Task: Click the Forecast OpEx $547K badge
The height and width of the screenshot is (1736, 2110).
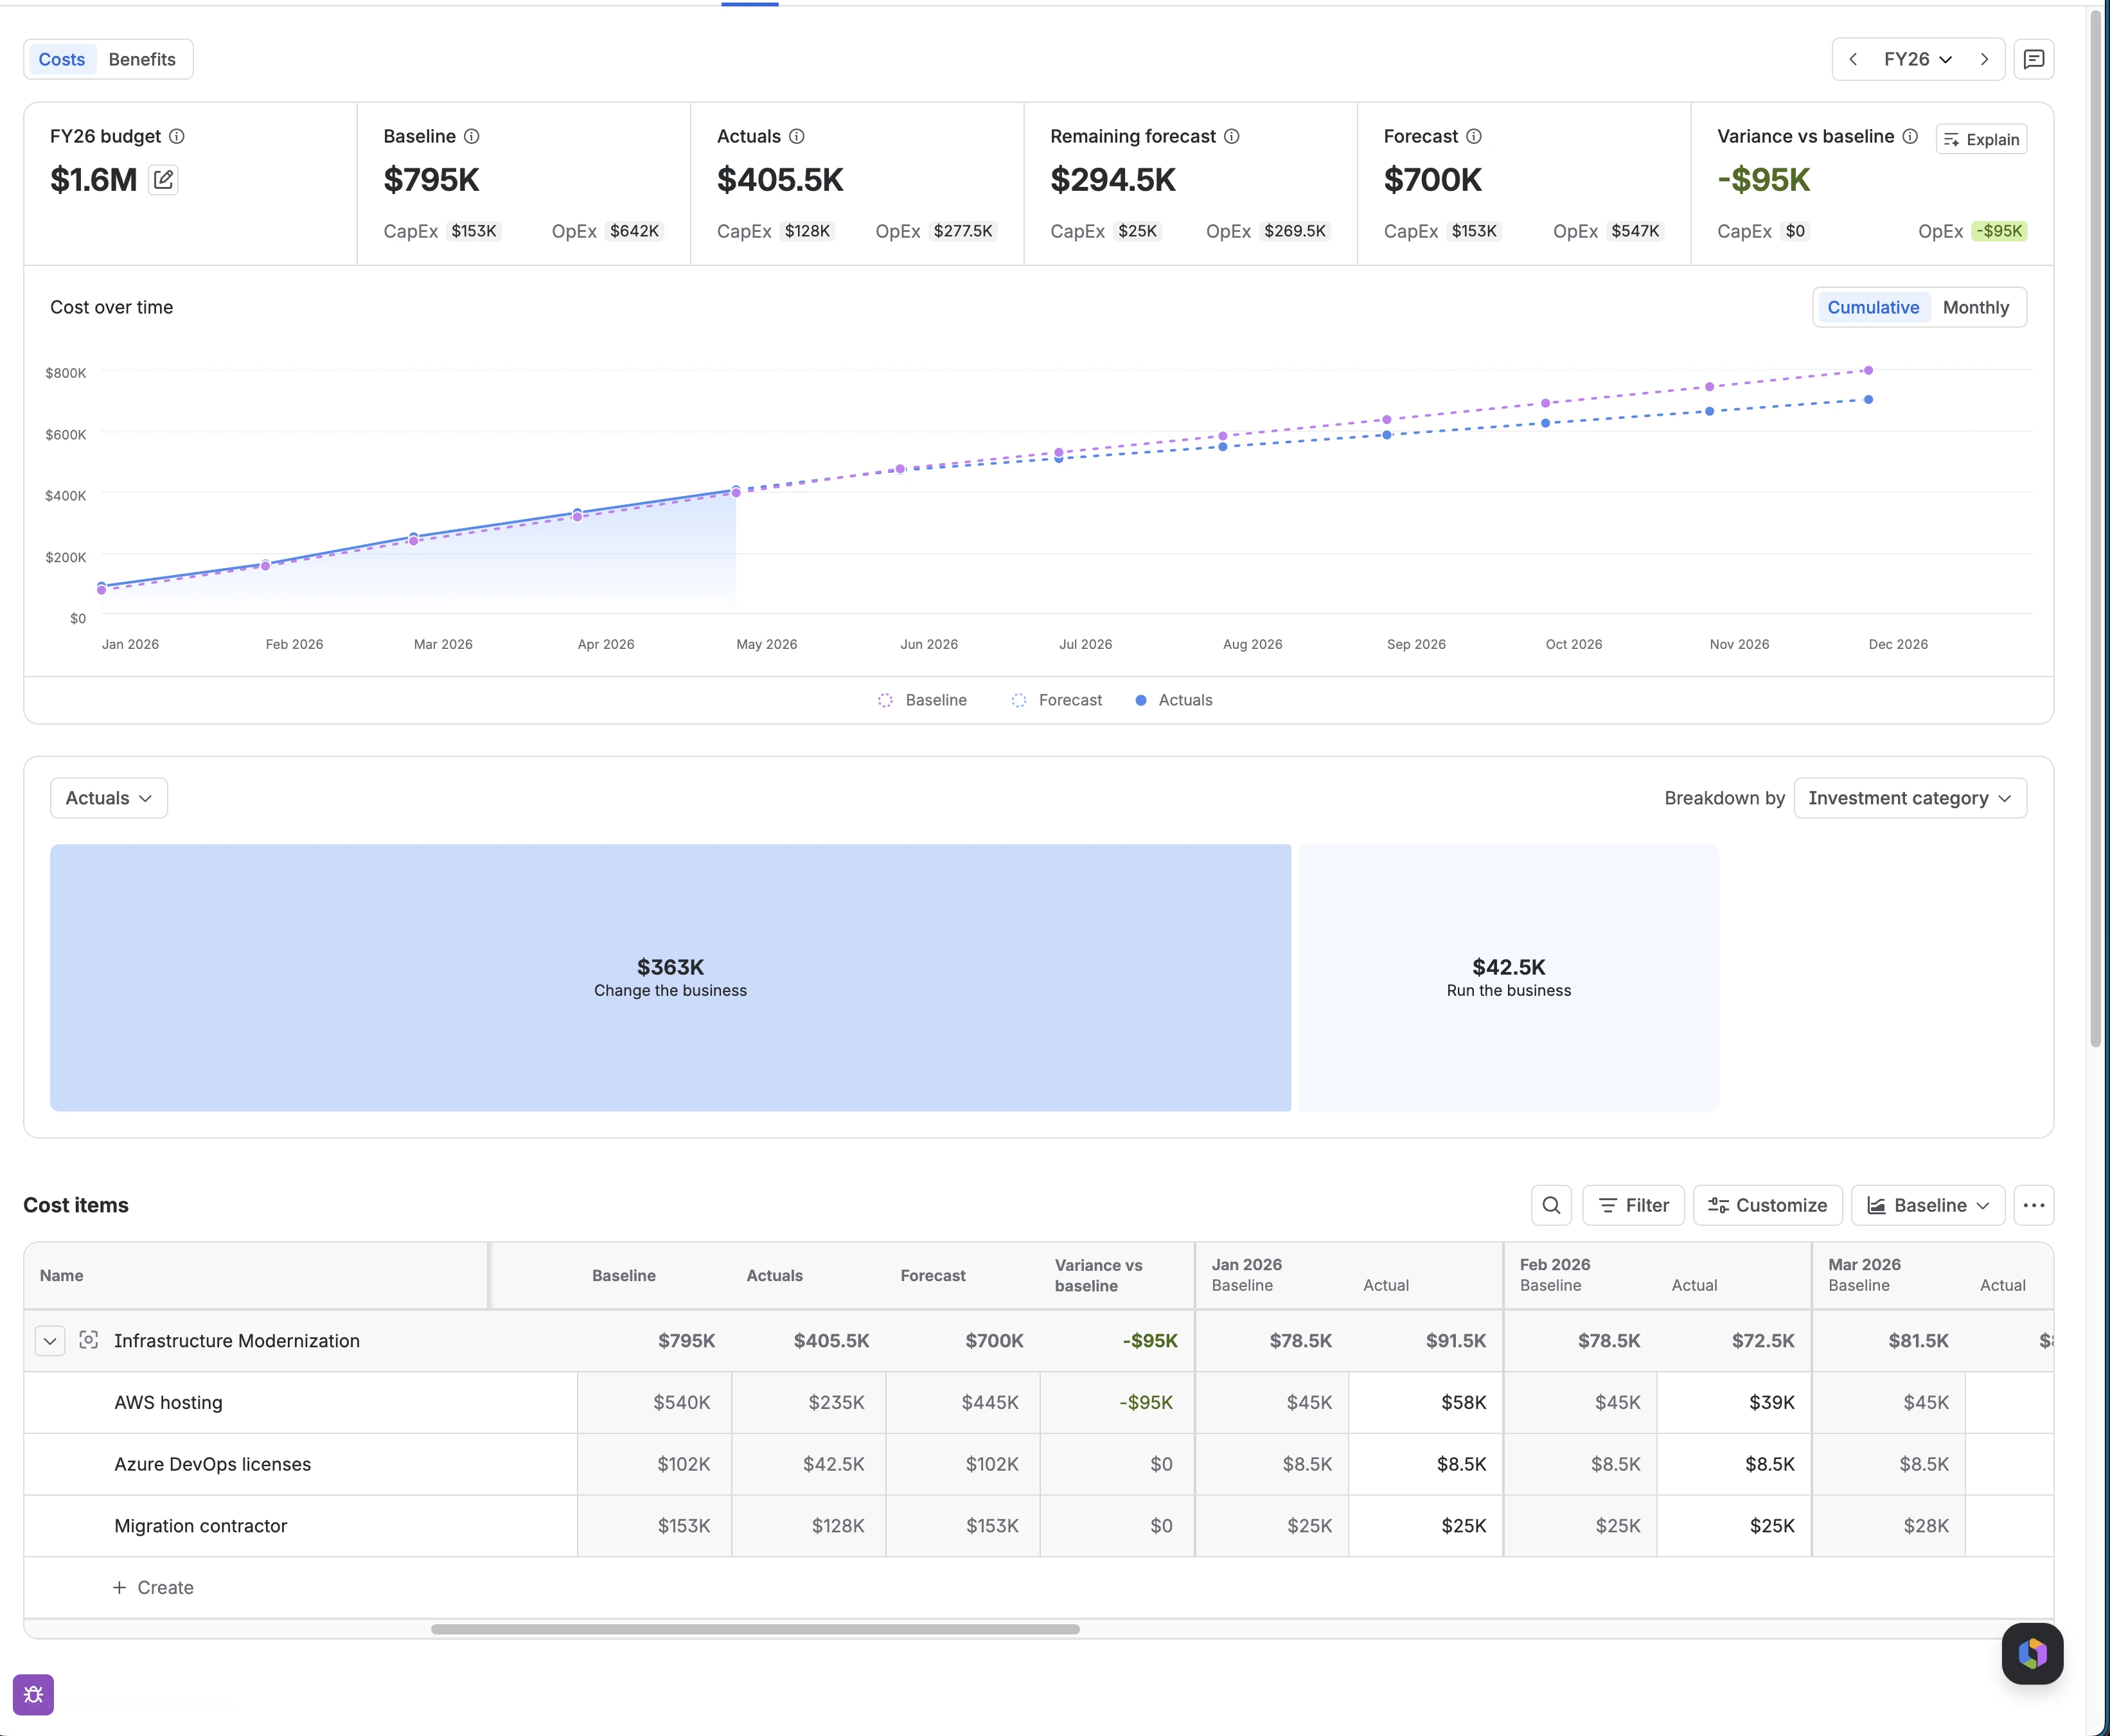Action: click(1635, 231)
